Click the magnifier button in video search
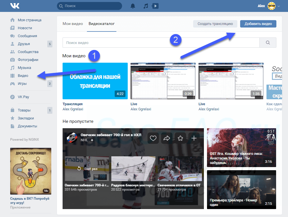The height and width of the screenshot is (217, 288). point(268,43)
